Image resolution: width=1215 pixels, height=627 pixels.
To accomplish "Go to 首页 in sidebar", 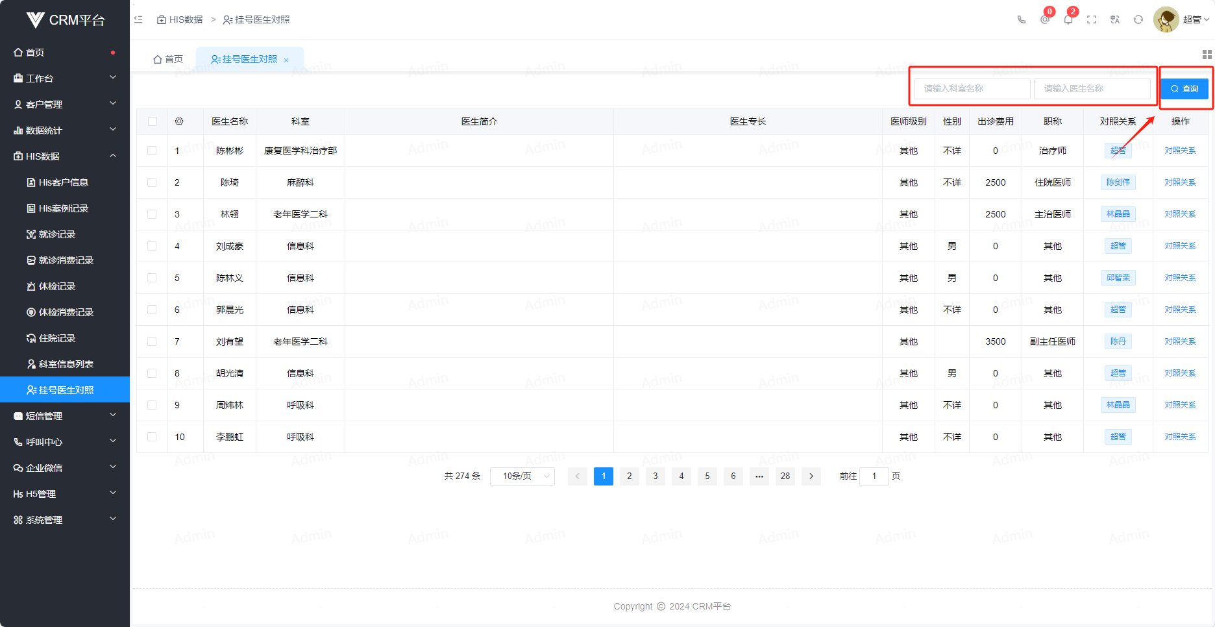I will (65, 53).
